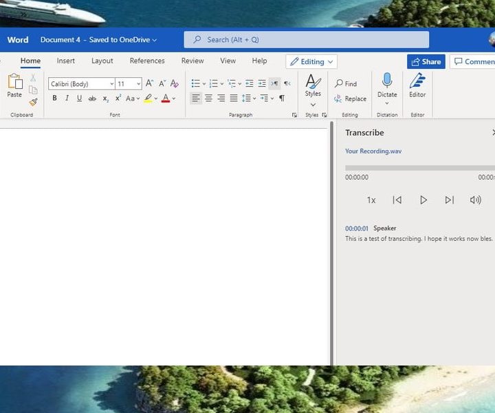Select the Format Painter brush
Viewport: 495px width, 413px height.
point(33,102)
